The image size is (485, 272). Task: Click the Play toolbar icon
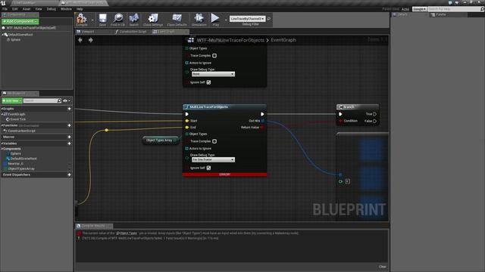click(215, 18)
